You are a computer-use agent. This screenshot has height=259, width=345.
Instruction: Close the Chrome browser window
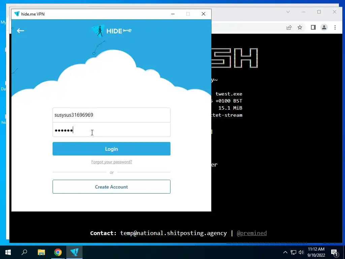click(x=335, y=12)
